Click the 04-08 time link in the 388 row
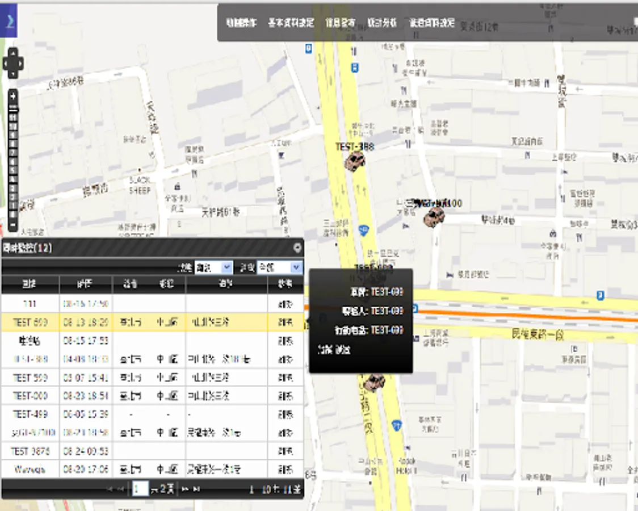Screen dimensions: 638x511 [86, 359]
